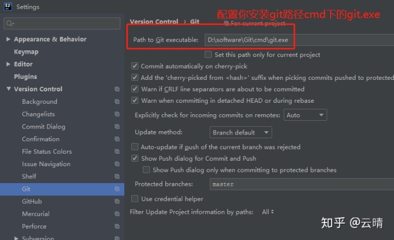394x240 pixels.
Task: Click project-level icon next to Version Control
Action: 117,89
